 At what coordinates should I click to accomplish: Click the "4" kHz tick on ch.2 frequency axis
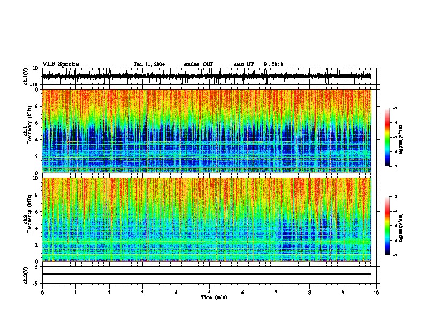37,228
